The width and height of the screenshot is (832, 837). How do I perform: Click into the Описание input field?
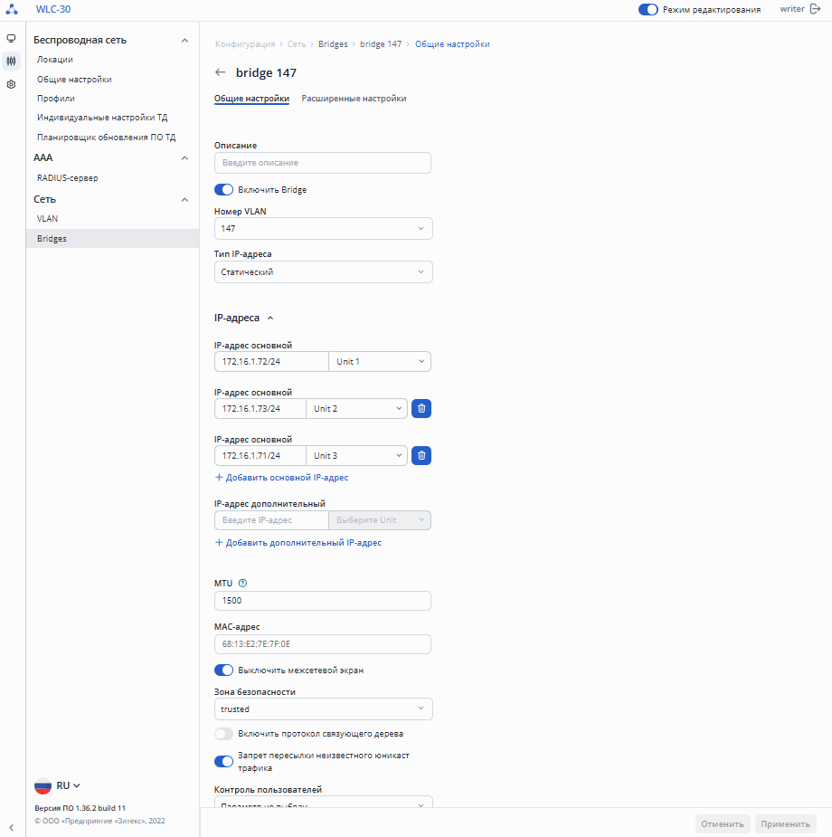coord(322,163)
